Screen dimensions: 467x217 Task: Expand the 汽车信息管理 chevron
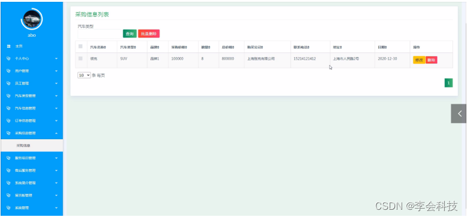[56, 108]
